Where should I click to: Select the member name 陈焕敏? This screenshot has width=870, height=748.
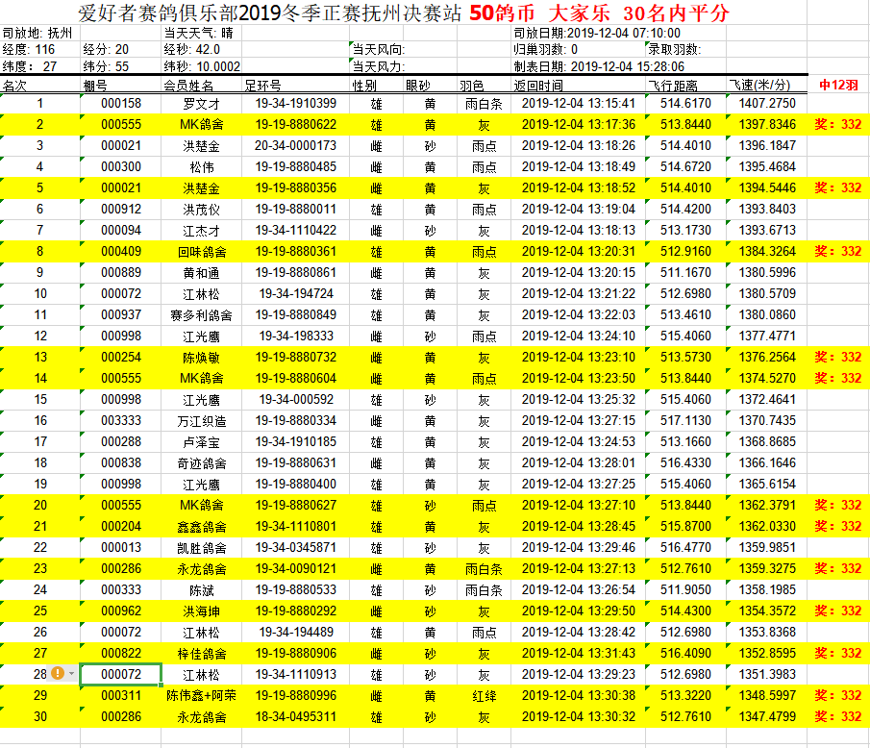(202, 358)
